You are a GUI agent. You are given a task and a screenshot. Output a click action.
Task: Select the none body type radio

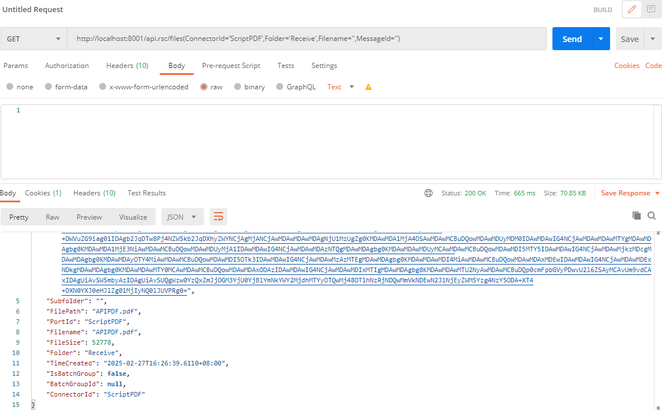[x=10, y=86]
